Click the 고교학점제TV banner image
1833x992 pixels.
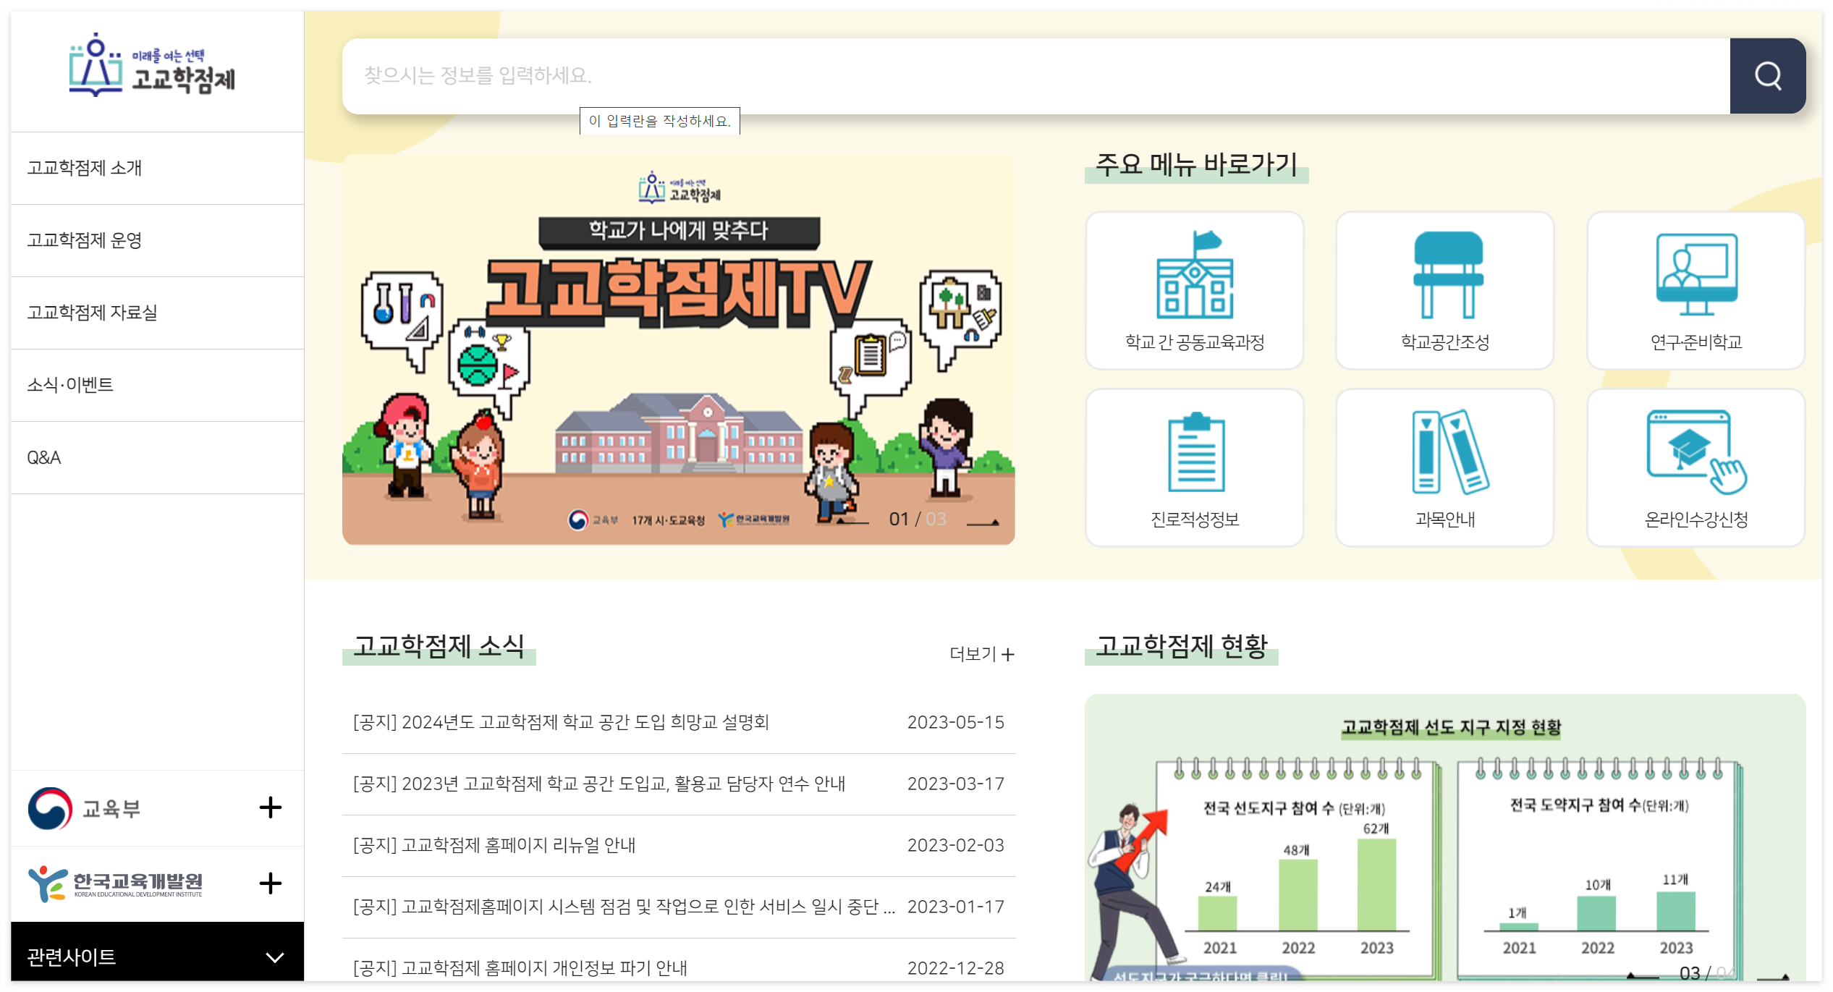point(679,349)
